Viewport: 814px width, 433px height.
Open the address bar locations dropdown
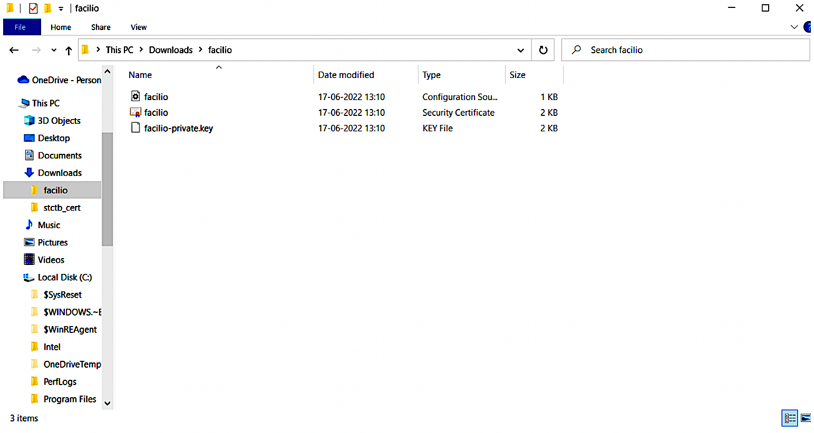pyautogui.click(x=521, y=50)
